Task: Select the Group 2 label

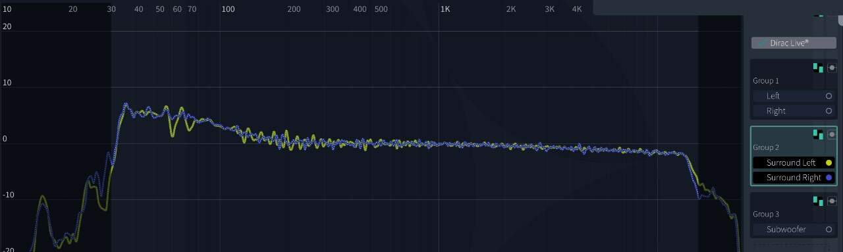Action: point(766,147)
